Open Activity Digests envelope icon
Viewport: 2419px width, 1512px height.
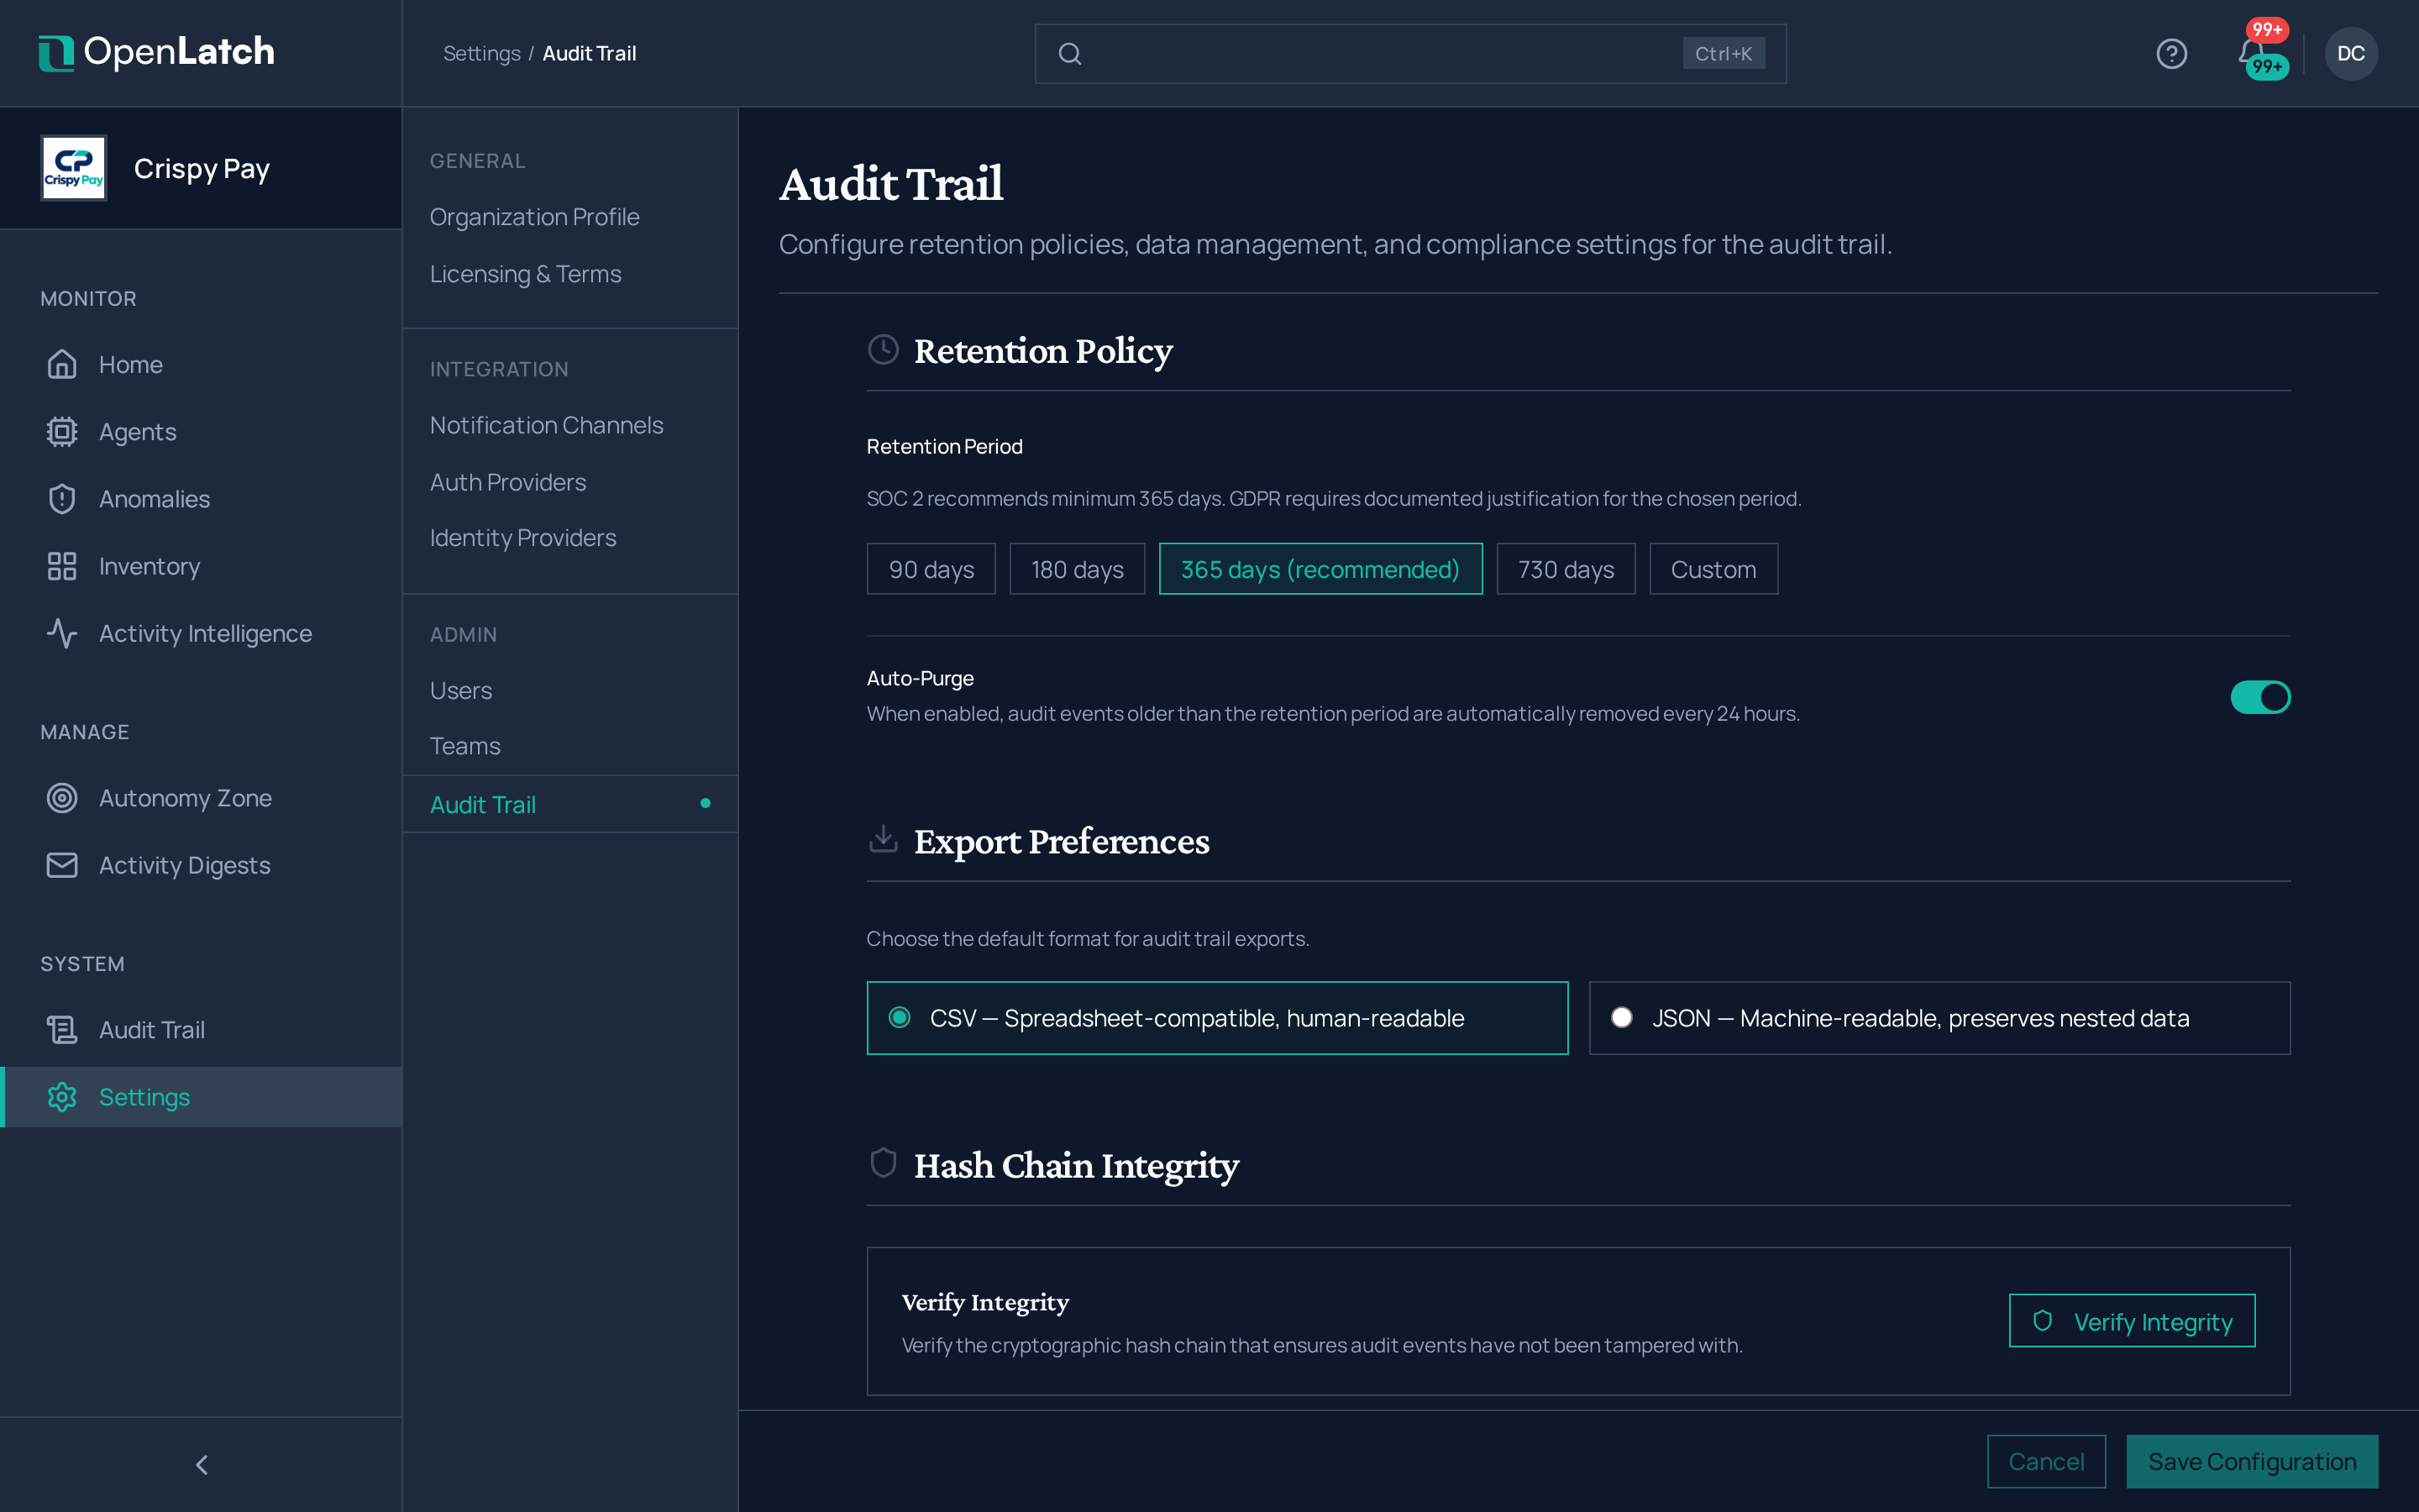(62, 865)
